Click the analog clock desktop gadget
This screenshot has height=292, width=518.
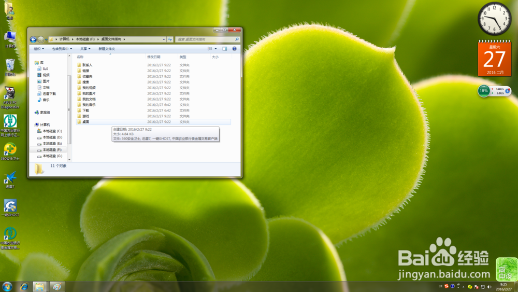(x=495, y=19)
